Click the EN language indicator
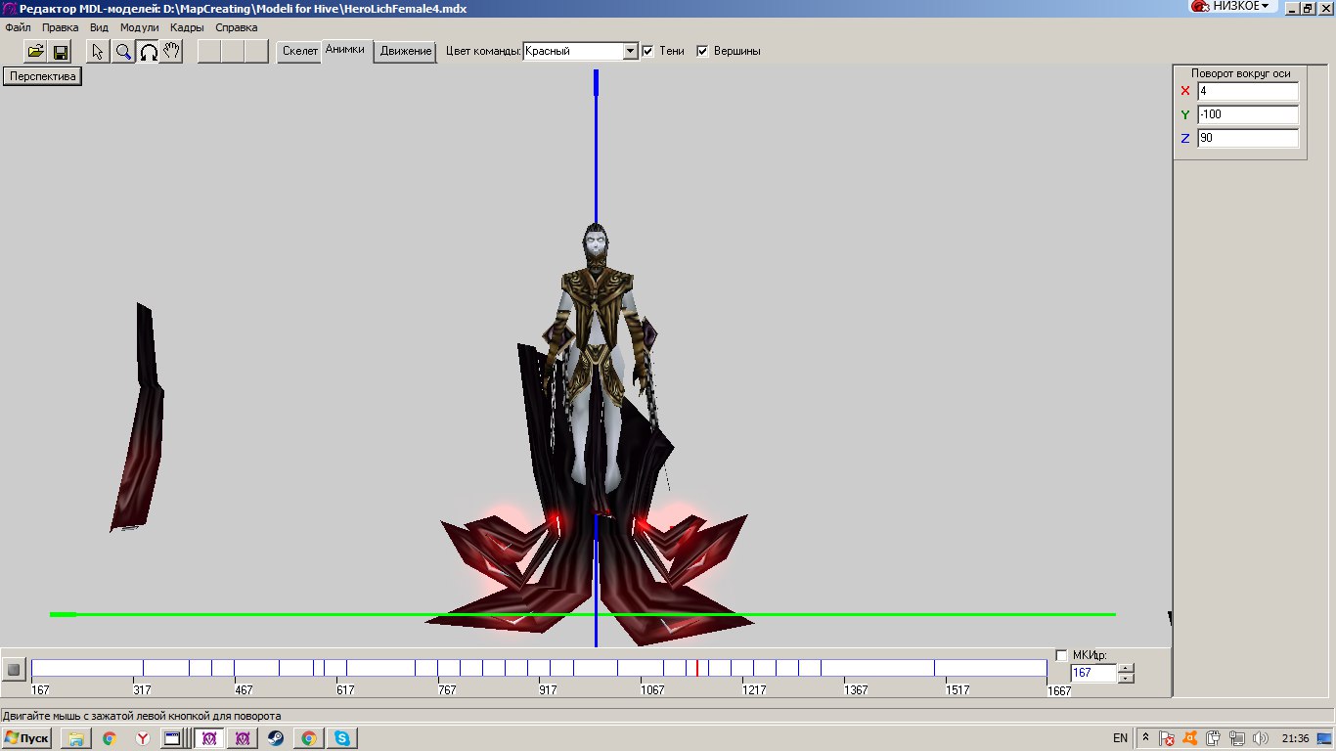This screenshot has width=1336, height=751. coord(1120,738)
